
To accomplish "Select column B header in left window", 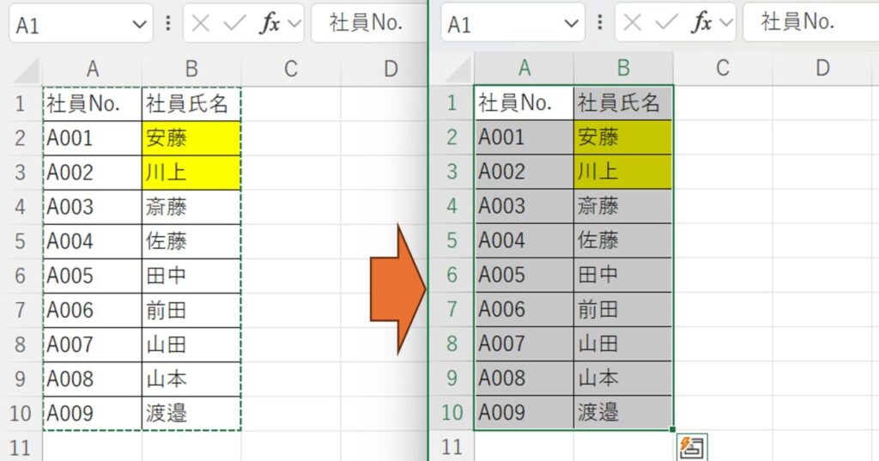I will (x=191, y=70).
